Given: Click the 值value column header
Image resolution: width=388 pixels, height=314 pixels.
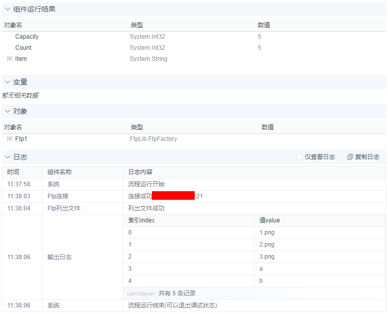Looking at the screenshot, I should click(x=269, y=220).
